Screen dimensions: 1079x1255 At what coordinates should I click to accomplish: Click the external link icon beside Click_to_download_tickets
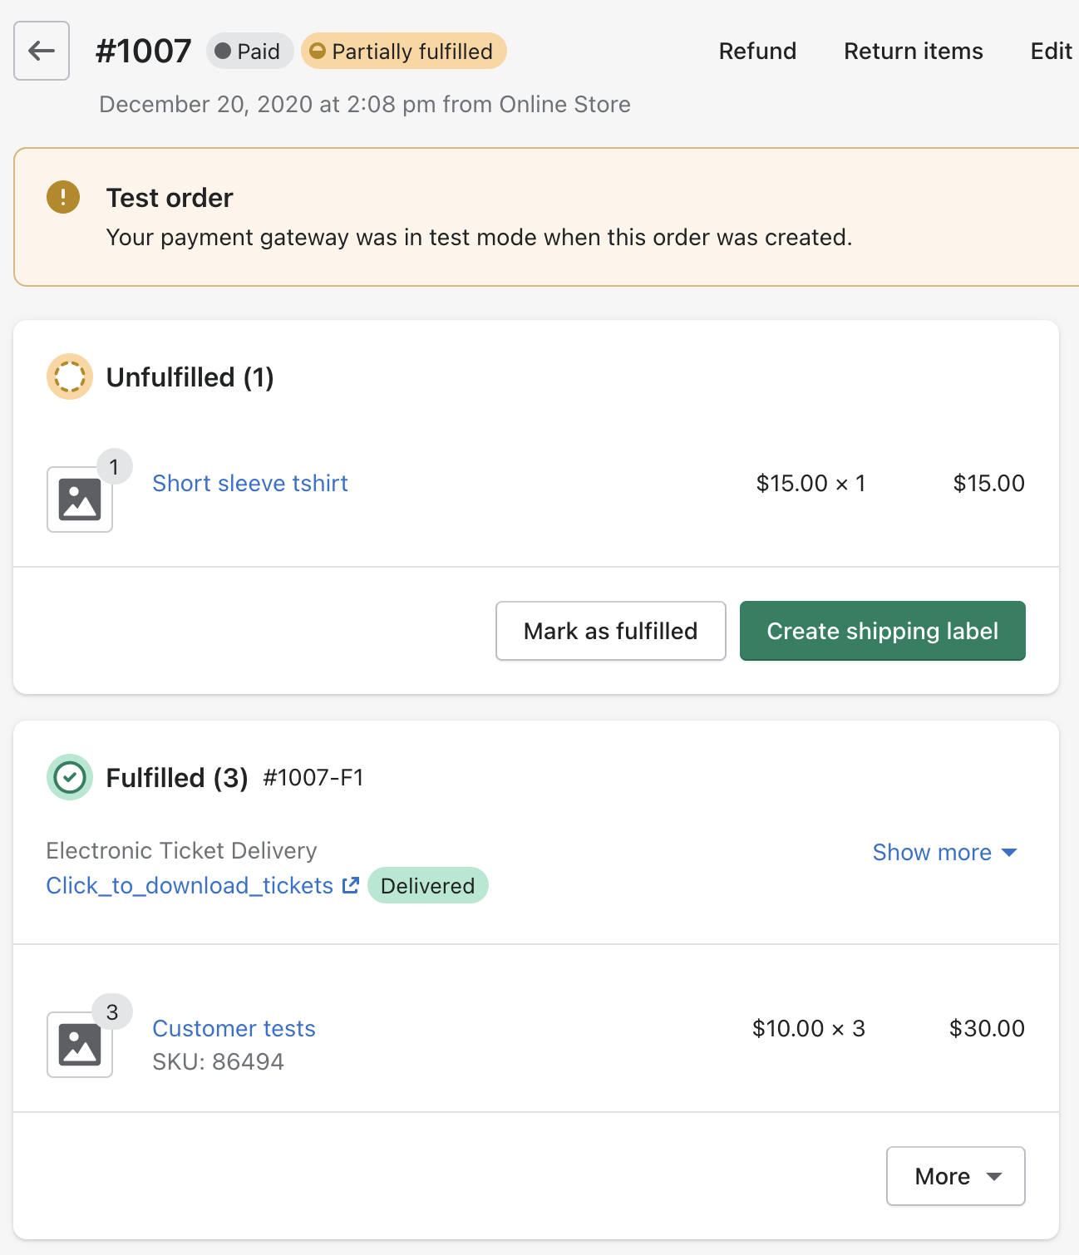click(351, 885)
